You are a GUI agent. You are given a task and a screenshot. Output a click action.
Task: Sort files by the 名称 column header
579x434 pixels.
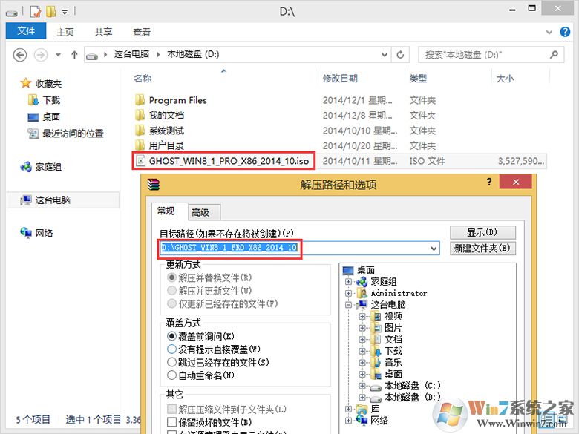pos(143,78)
